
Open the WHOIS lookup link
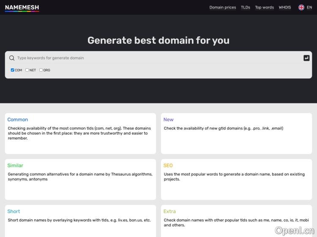click(285, 7)
